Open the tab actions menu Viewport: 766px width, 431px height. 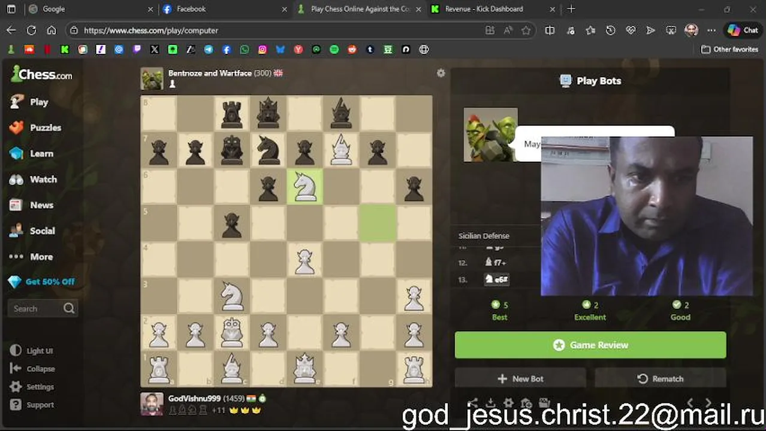coord(11,9)
